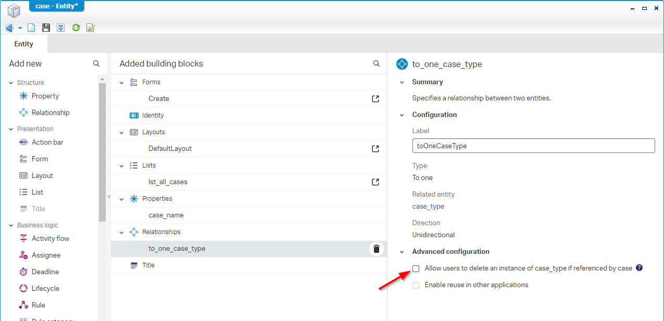This screenshot has width=664, height=321.
Task: Collapse the Structure group
Action: [11, 83]
